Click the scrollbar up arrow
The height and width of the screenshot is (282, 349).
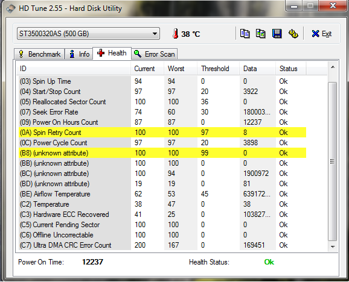[333, 67]
